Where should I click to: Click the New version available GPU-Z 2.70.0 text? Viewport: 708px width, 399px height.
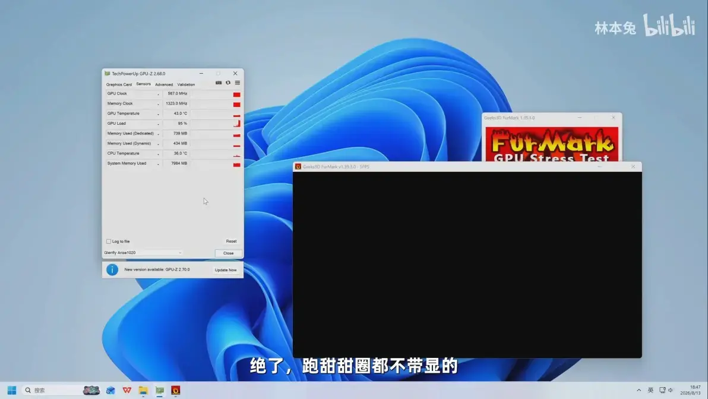coord(157,270)
